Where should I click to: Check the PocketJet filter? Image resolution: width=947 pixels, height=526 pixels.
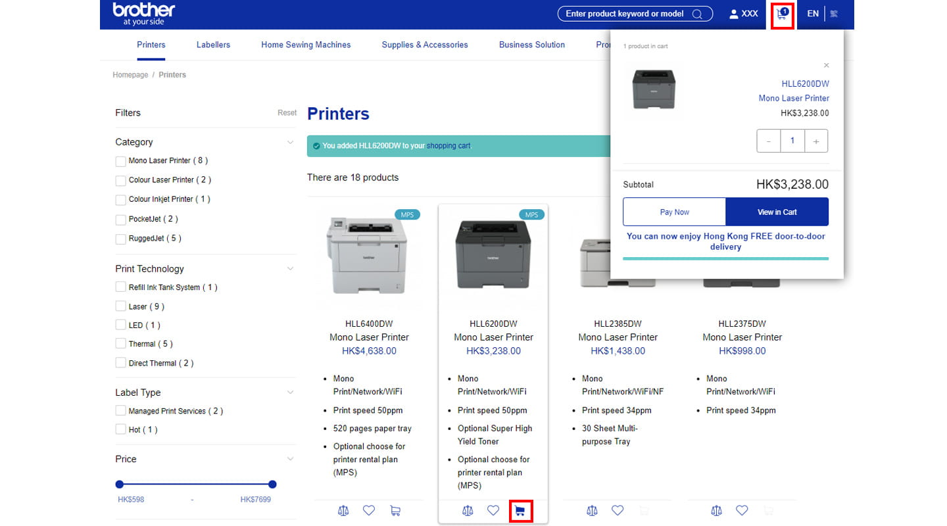click(120, 220)
